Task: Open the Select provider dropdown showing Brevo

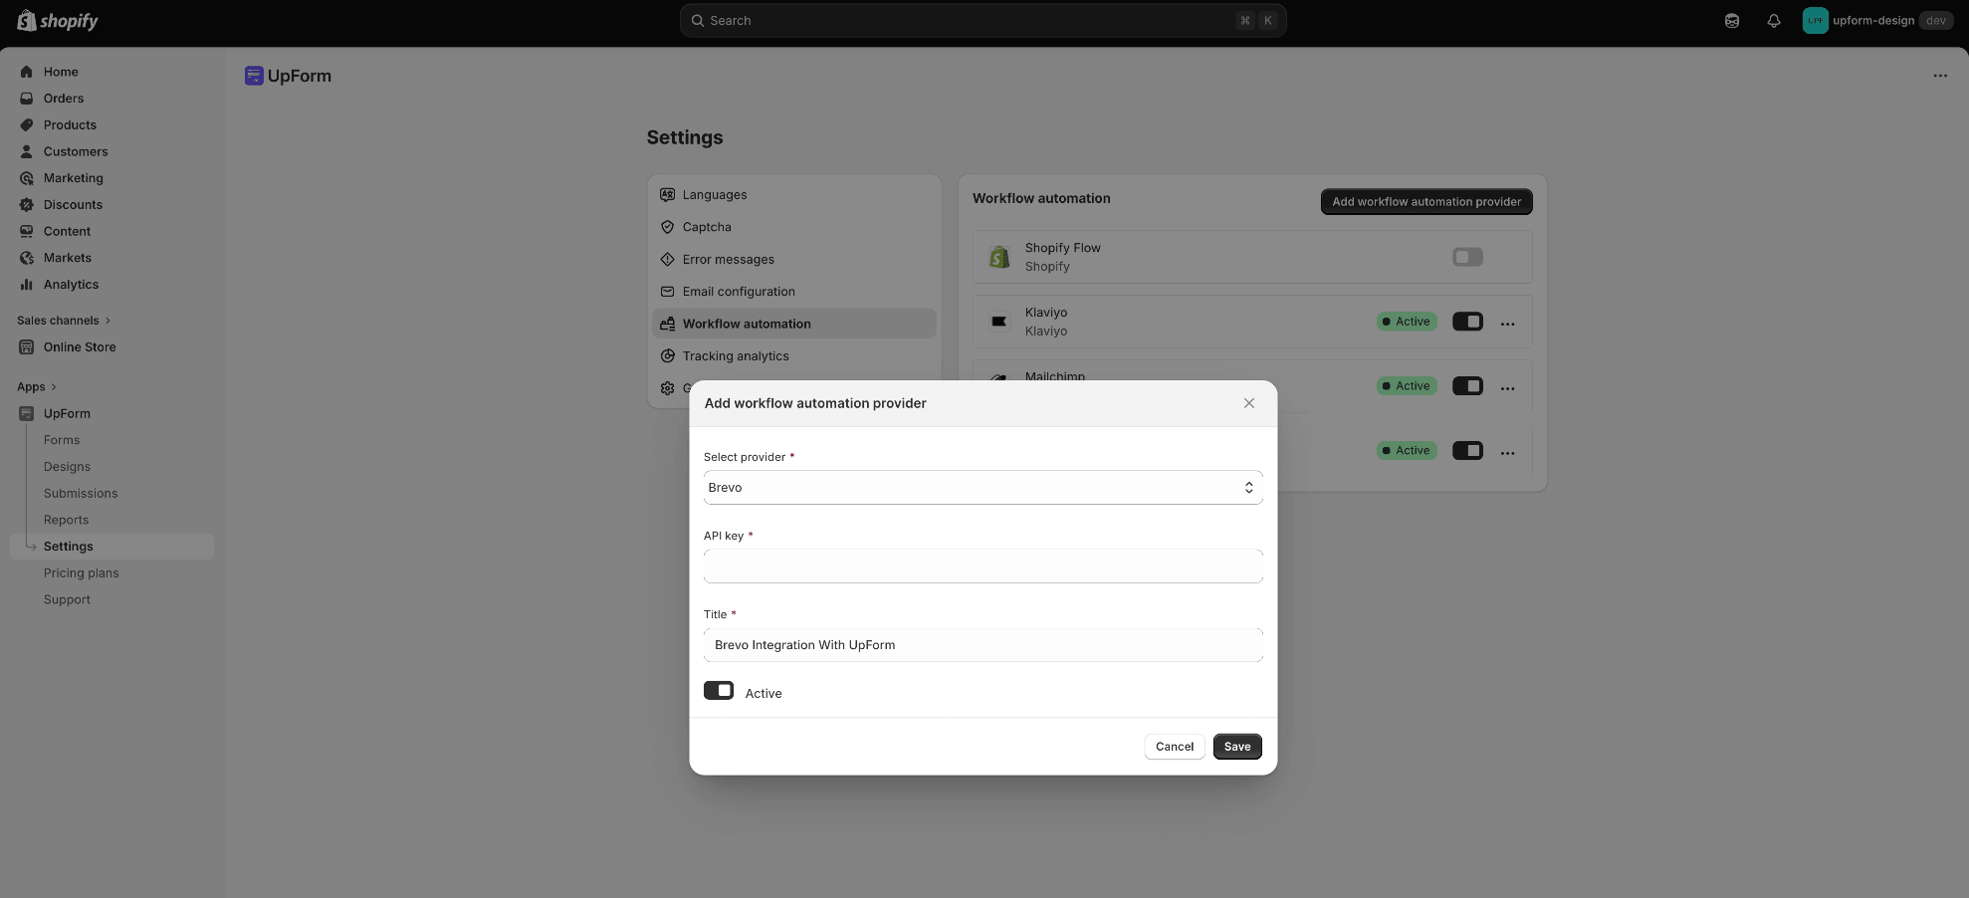Action: tap(984, 488)
